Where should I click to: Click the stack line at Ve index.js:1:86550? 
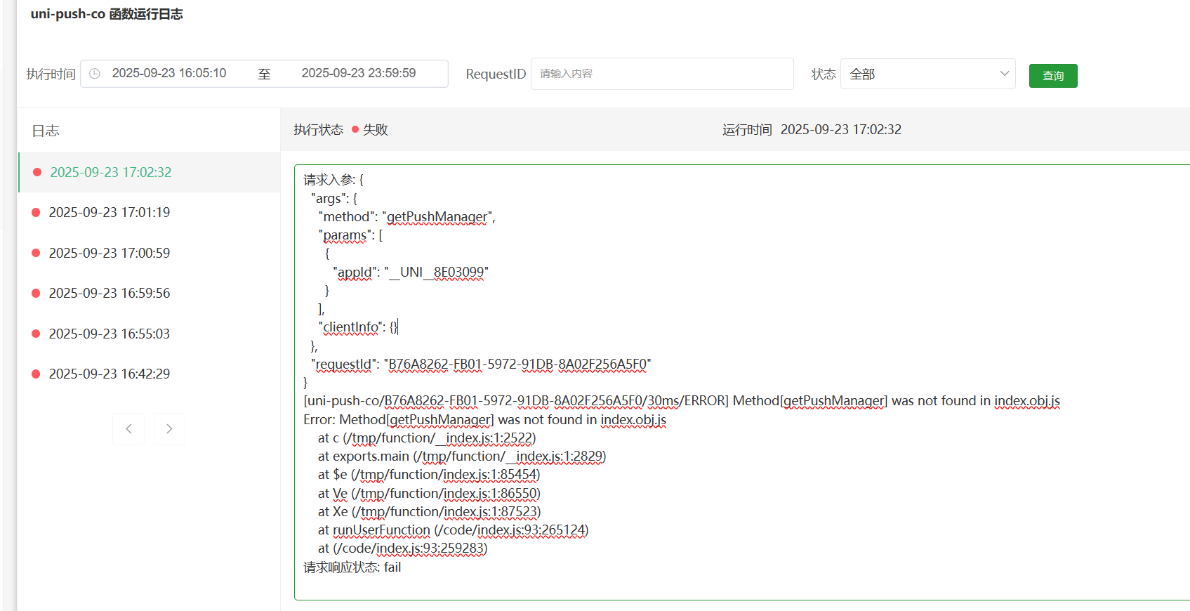point(429,494)
